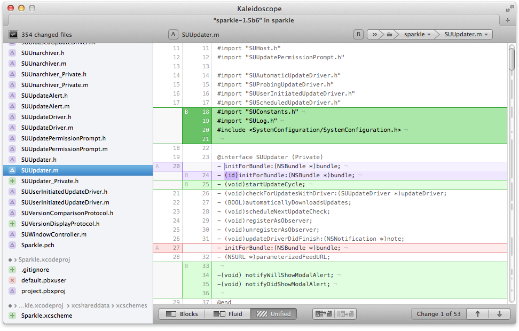Image resolution: width=519 pixels, height=331 pixels.
Task: Click the modified icon beside SUVersionComparisonProtocol.h
Action: pos(12,213)
